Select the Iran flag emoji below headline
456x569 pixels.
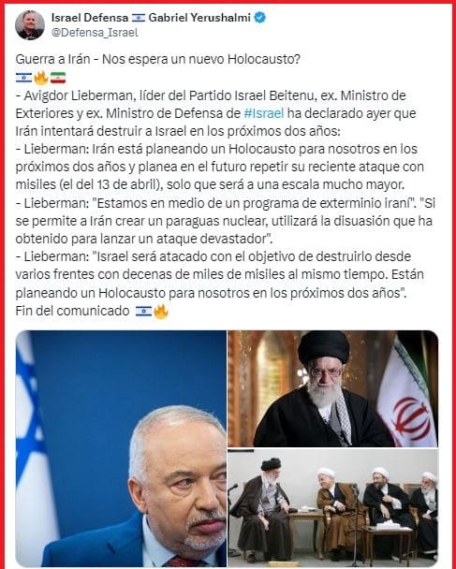coord(58,78)
